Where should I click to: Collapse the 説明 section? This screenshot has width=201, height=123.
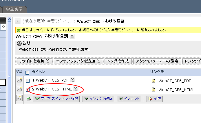(x=19, y=43)
